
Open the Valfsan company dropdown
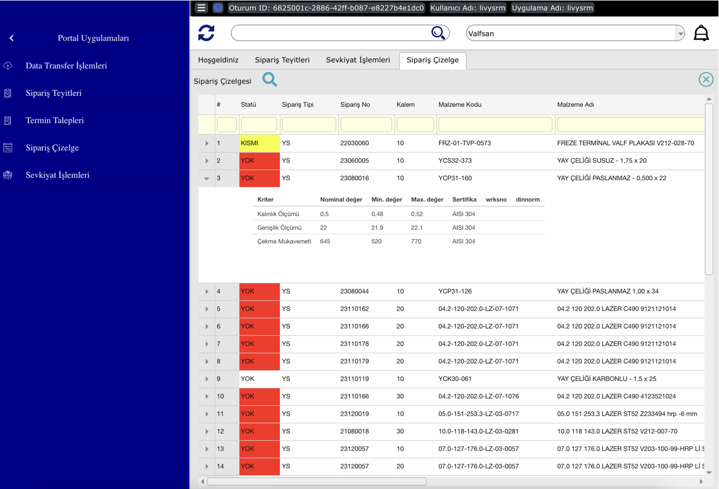[680, 33]
